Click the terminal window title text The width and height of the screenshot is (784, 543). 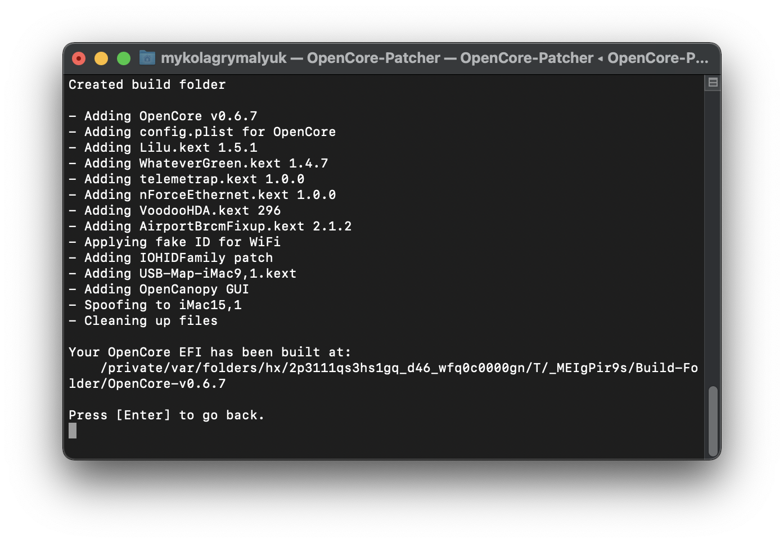click(x=434, y=58)
